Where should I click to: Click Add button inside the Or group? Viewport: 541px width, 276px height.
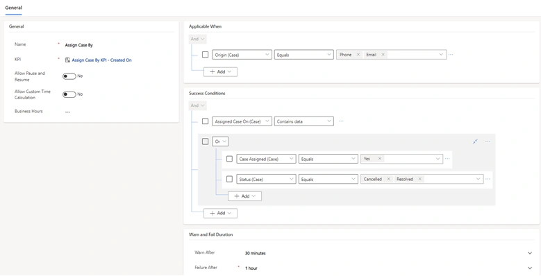244,196
